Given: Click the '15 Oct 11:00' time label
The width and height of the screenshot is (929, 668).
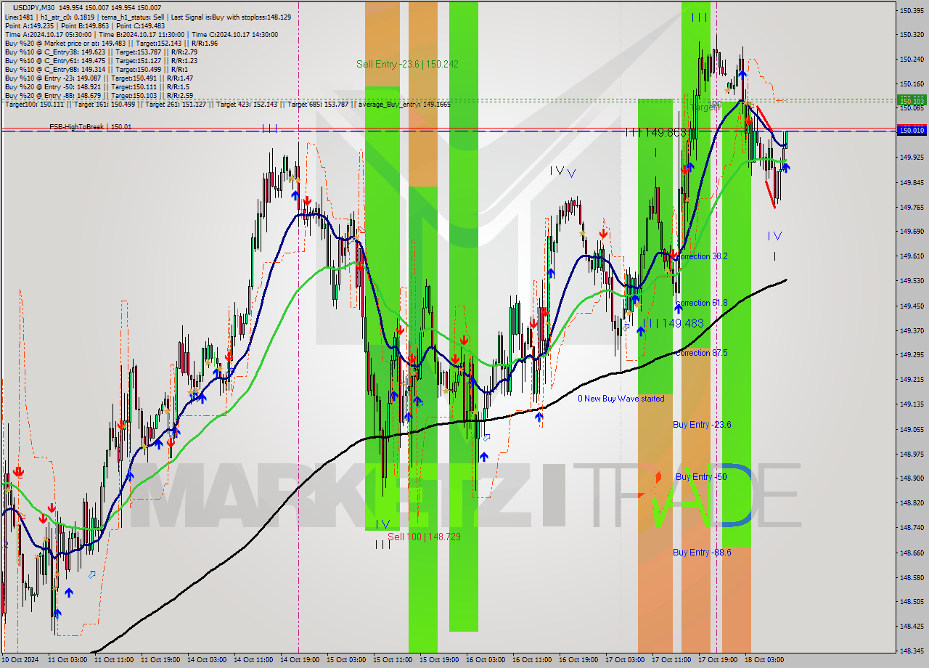Looking at the screenshot, I should tap(392, 660).
